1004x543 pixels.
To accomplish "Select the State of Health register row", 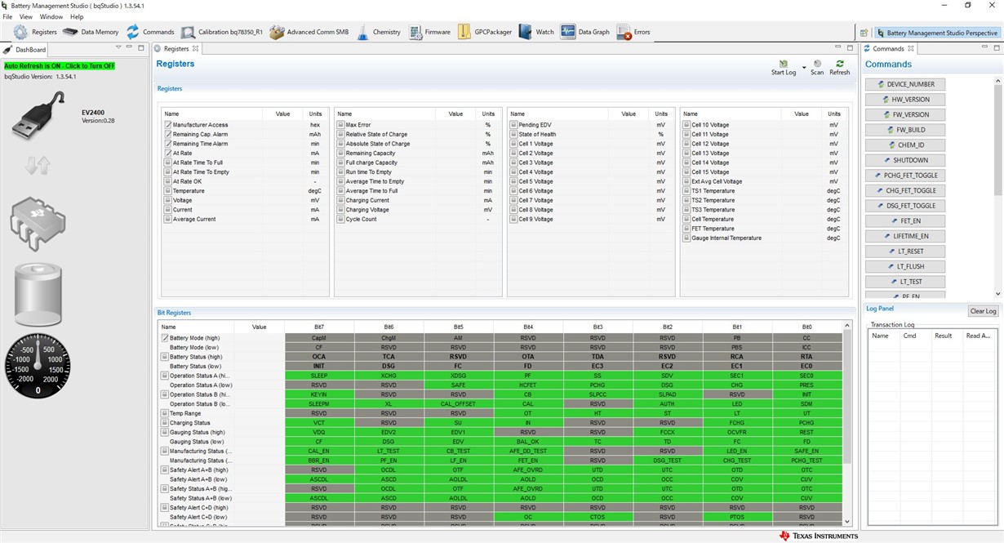I will point(590,135).
